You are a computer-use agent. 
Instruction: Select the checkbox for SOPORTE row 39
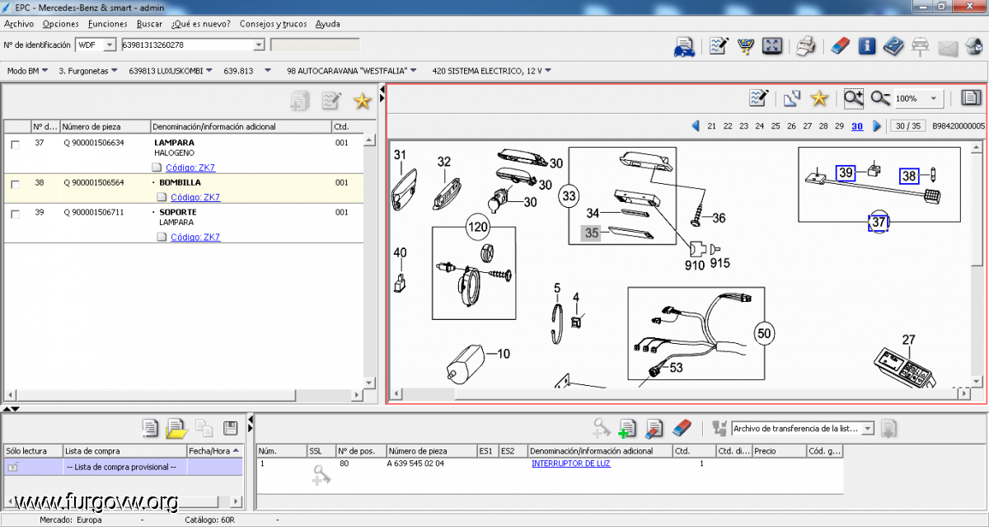click(x=16, y=214)
